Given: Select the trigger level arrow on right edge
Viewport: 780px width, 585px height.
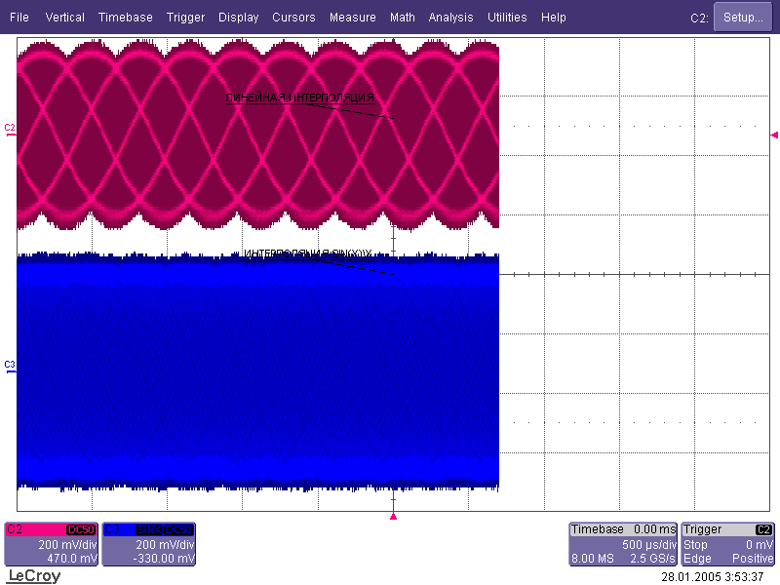Looking at the screenshot, I should (x=774, y=135).
